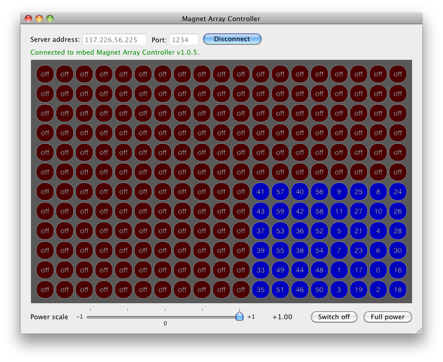Click the Port number field

coord(184,40)
